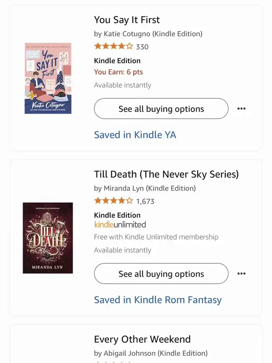Click the 1,673 reviews count
Screen dimensions: 272x363
coord(145,201)
